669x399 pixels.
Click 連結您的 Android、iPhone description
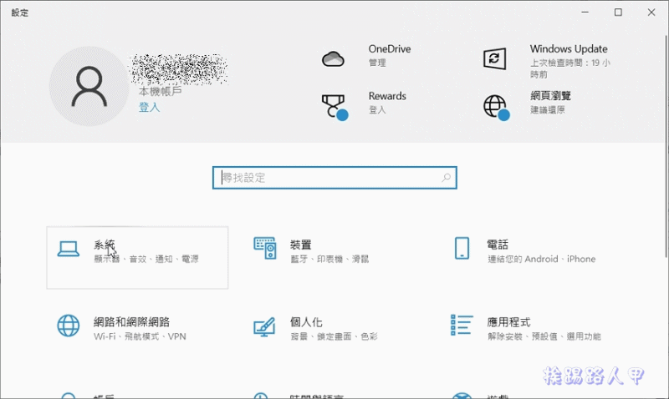tap(541, 259)
